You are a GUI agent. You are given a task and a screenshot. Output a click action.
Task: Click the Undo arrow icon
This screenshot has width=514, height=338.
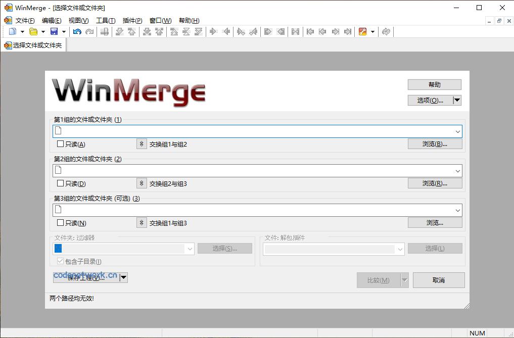click(x=77, y=32)
